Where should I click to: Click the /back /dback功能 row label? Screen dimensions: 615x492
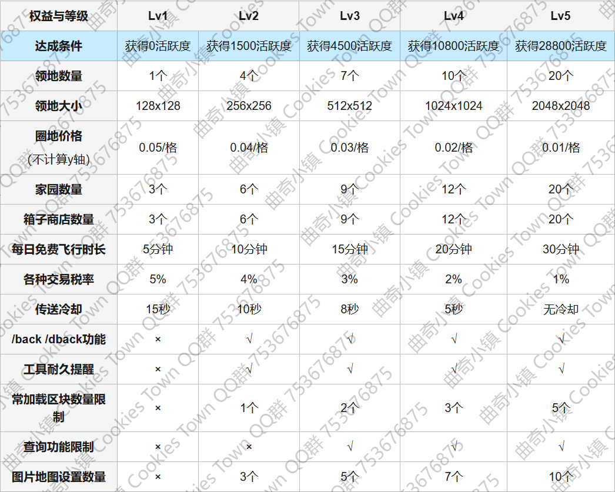(58, 339)
